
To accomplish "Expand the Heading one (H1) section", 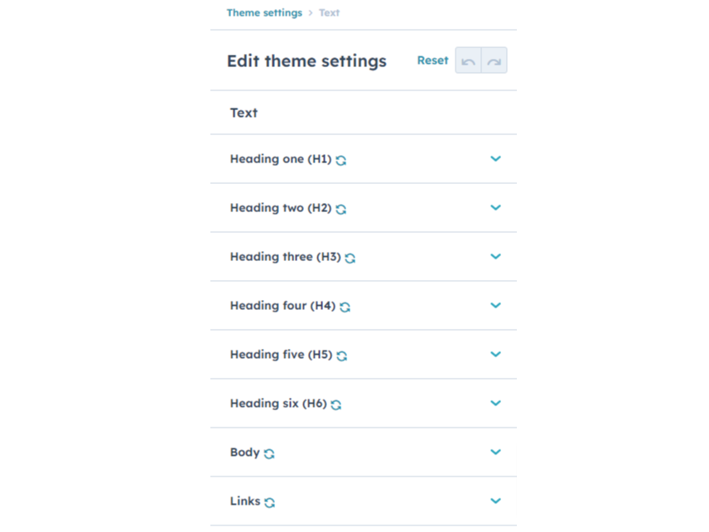I will pyautogui.click(x=495, y=158).
